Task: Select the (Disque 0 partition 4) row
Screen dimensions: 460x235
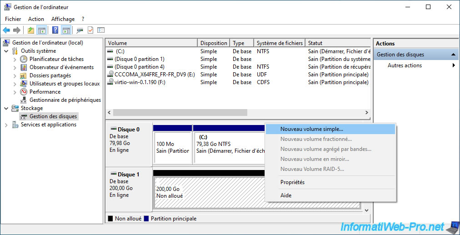Action: click(238, 67)
